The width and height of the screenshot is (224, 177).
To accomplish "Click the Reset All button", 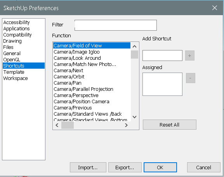I will pyautogui.click(x=170, y=125).
